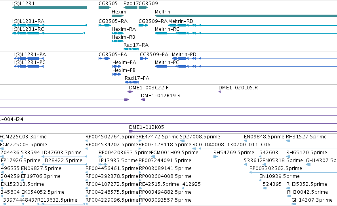Open EST RE47472.5prime
The image size is (337, 206).
click(159, 137)
